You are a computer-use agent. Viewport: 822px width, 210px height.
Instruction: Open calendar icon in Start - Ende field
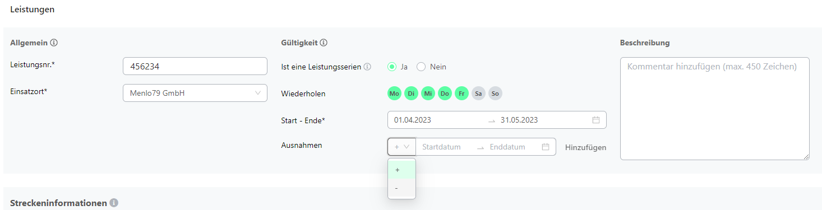coord(596,120)
